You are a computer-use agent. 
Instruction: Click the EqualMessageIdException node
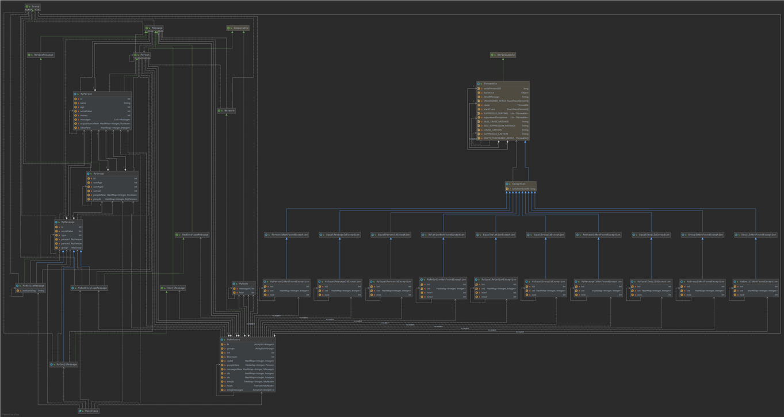click(339, 235)
